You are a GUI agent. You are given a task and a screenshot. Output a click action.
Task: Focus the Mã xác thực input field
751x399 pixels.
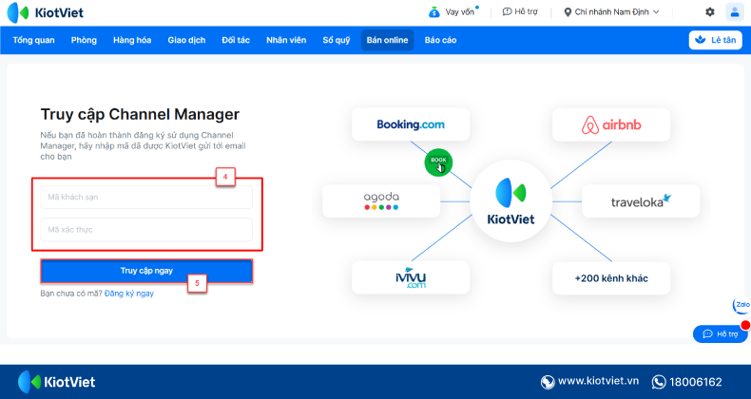pos(146,230)
